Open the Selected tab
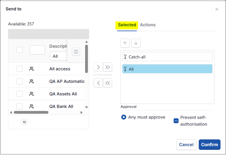 (127, 25)
